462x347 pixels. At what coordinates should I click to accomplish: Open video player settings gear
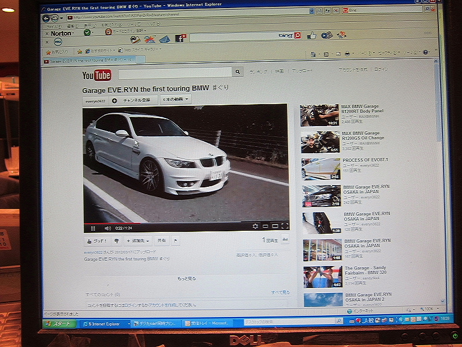[x=255, y=226]
